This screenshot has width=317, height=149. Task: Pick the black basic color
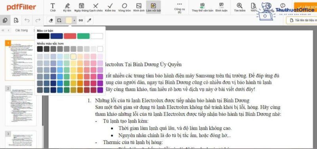(x=43, y=36)
